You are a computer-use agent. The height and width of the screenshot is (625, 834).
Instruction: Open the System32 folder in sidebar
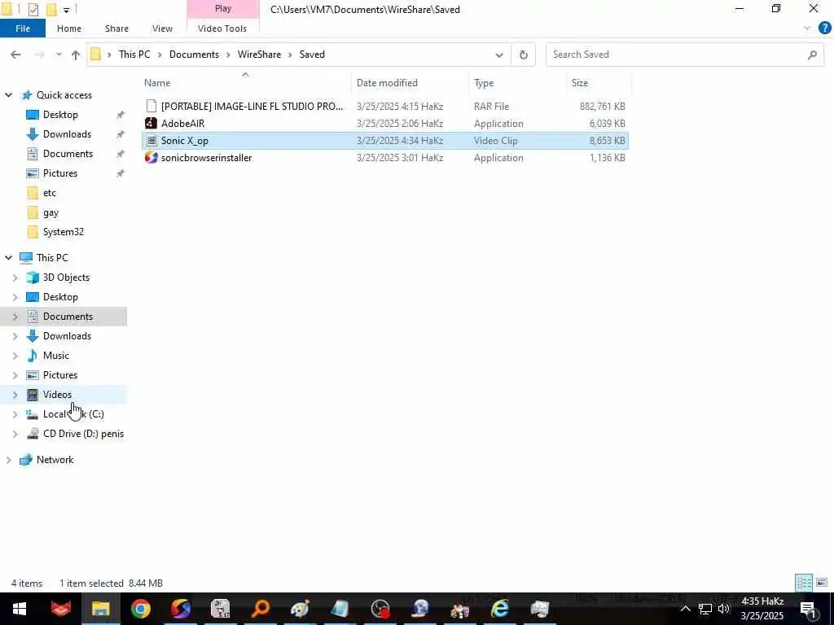click(x=64, y=232)
